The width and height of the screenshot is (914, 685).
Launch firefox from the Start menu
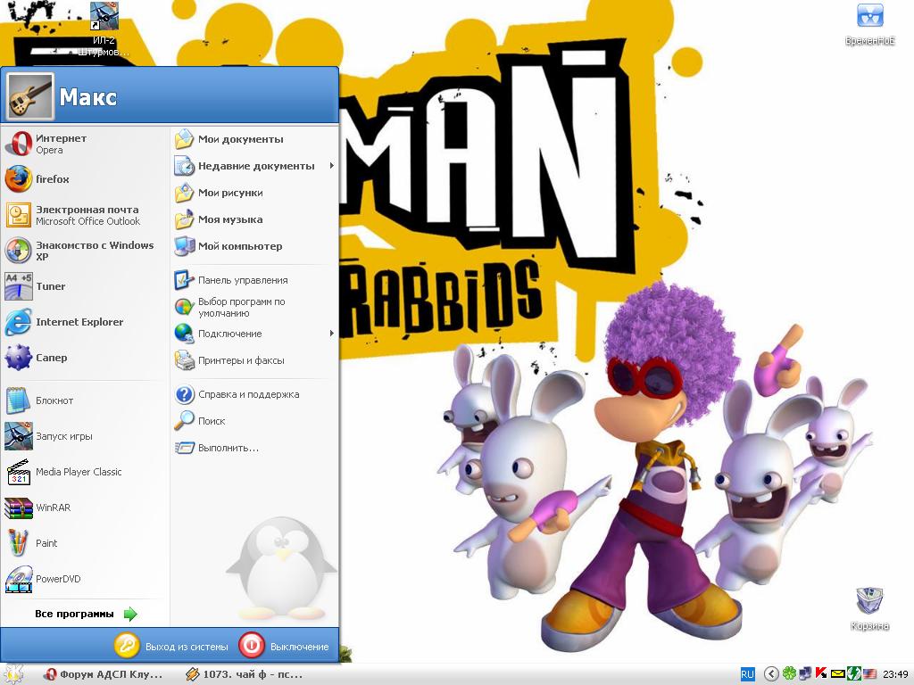click(85, 179)
